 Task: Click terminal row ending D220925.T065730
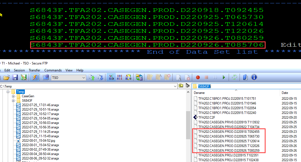pyautogui.click(x=147, y=17)
